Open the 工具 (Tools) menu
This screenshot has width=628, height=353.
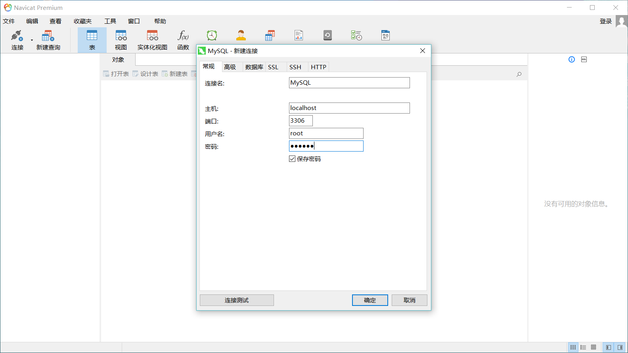(110, 21)
